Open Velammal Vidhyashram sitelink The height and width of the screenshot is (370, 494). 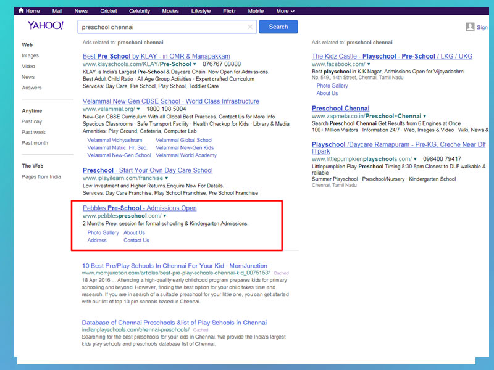pyautogui.click(x=115, y=141)
